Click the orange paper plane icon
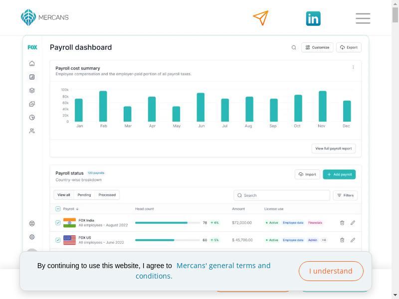 click(260, 18)
